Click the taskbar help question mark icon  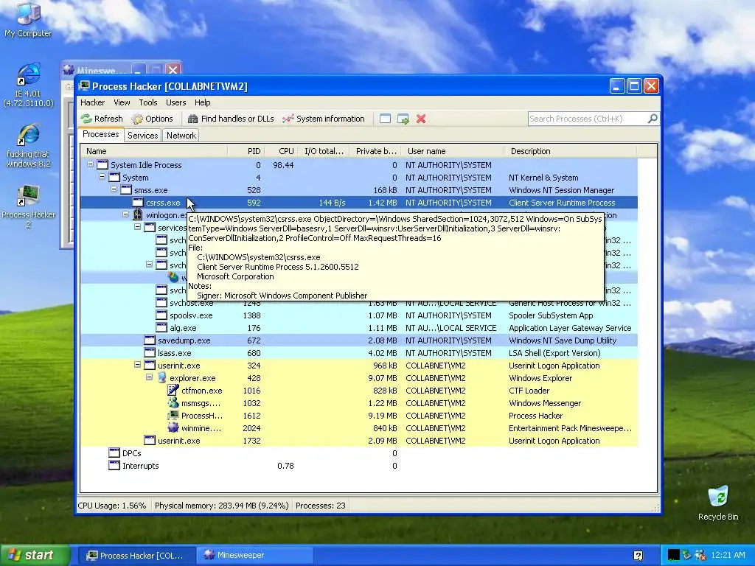[638, 556]
